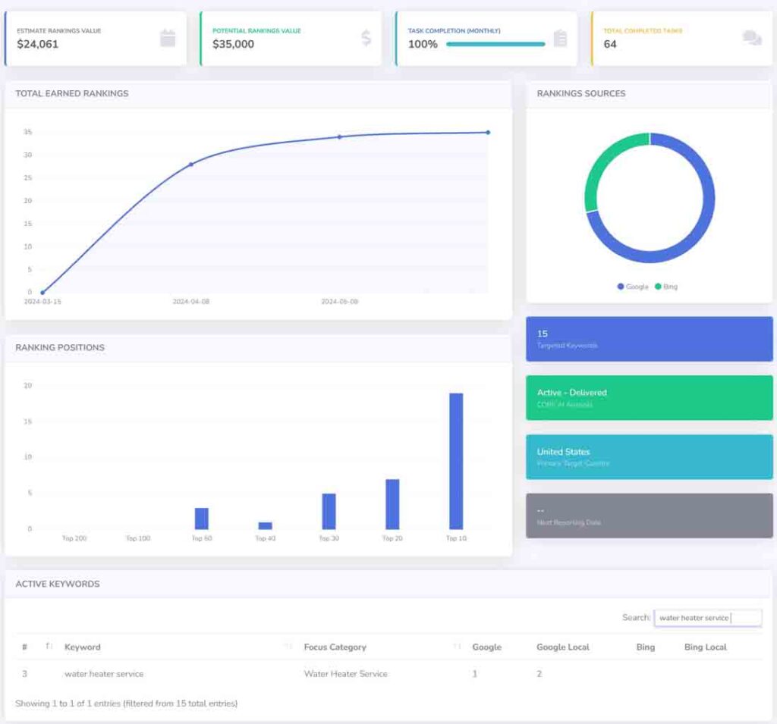This screenshot has height=724, width=777.
Task: Click the Top 20 bar in Ranking Positions
Action: click(x=392, y=504)
